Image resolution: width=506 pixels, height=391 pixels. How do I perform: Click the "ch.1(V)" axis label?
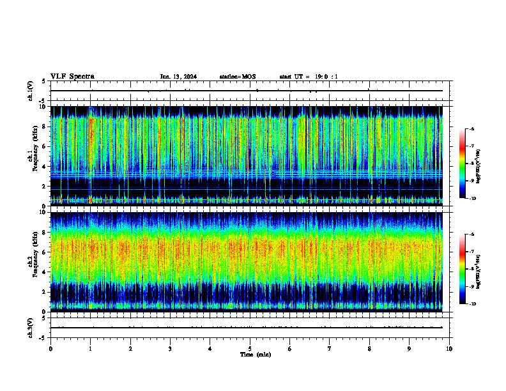coord(30,91)
